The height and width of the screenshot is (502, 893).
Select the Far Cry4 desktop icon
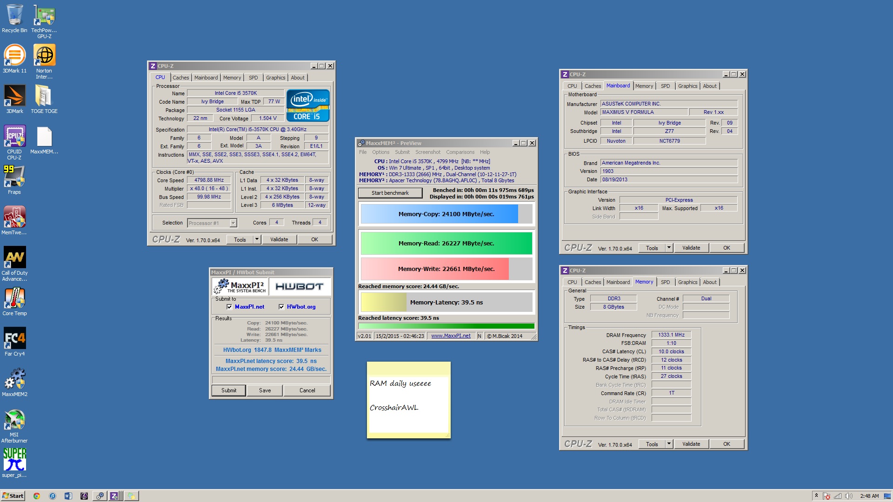[14, 342]
